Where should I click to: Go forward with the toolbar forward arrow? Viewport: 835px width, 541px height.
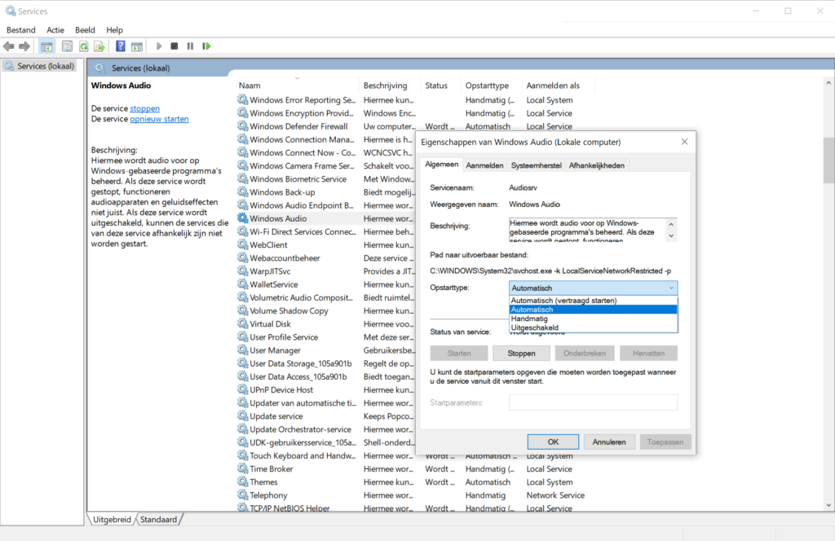point(24,46)
